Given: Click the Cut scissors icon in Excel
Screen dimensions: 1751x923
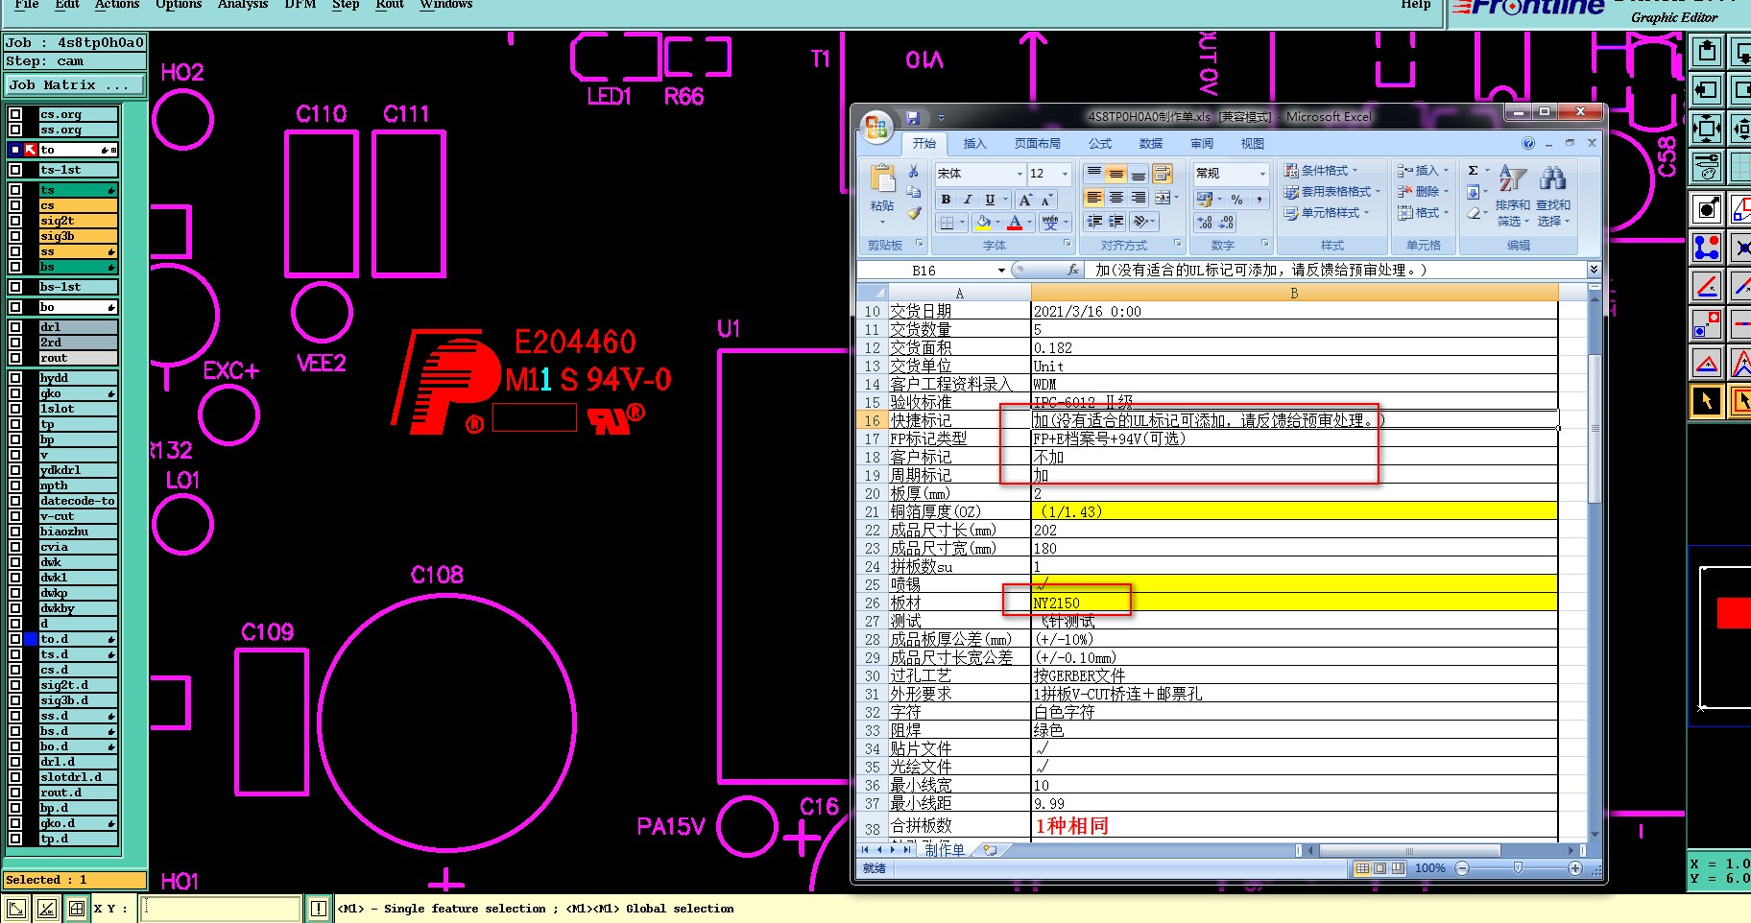Looking at the screenshot, I should click(914, 172).
